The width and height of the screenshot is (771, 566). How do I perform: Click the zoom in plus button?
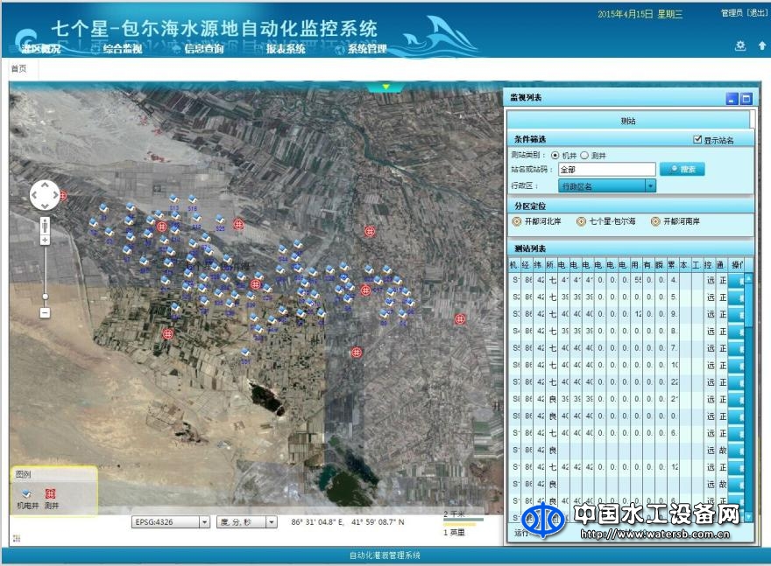coord(45,240)
